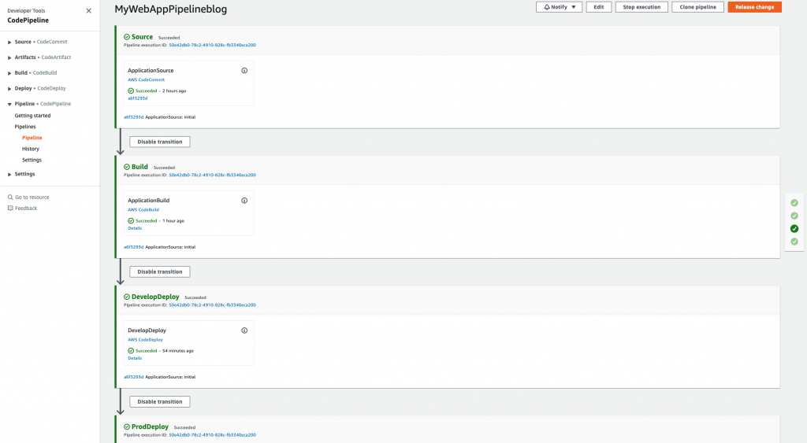Viewport: 807px width, 443px height.
Task: Click the ApplicationSource info icon
Action: (244, 71)
